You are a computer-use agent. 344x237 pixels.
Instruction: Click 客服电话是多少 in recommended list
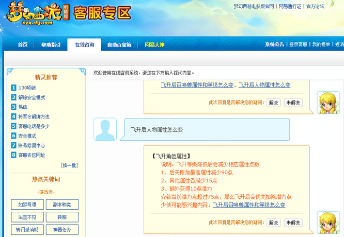coord(34,126)
